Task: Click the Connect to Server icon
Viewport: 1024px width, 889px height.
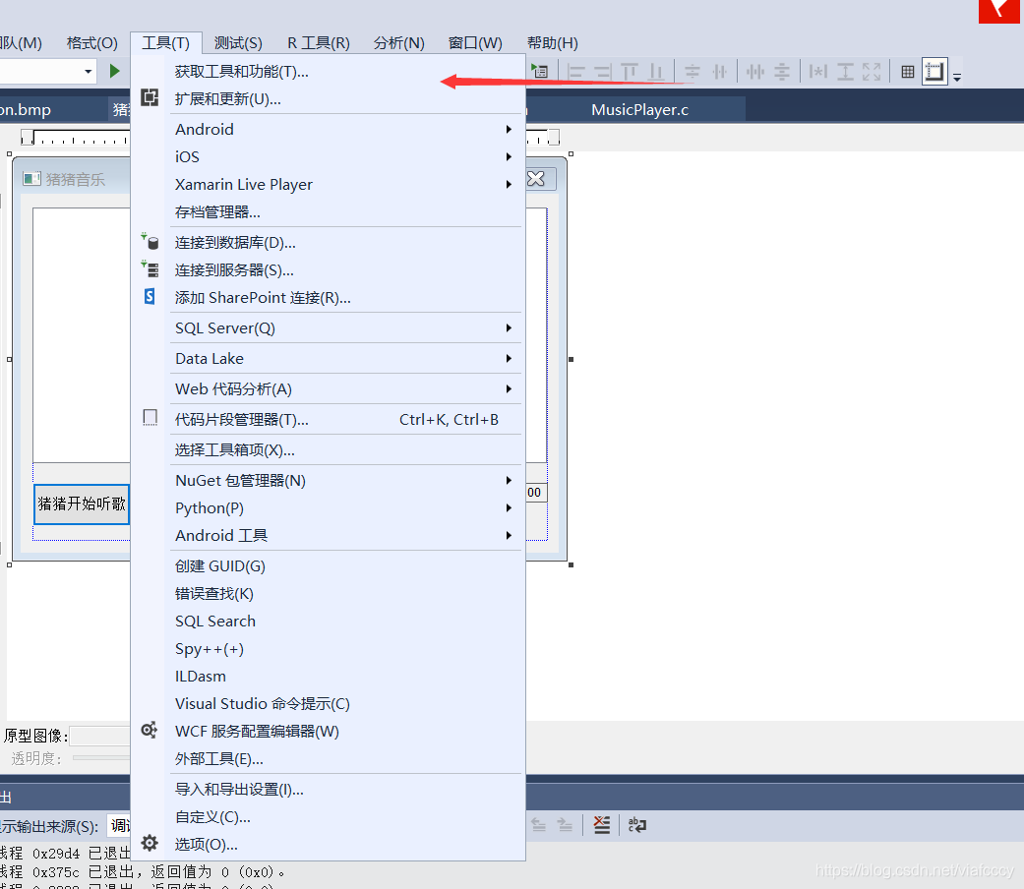Action: 150,268
